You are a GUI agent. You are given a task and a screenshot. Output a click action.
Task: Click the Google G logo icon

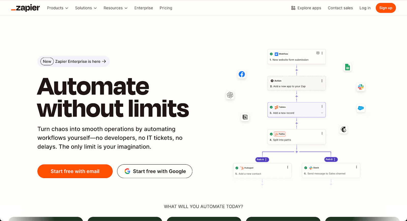tap(127, 171)
